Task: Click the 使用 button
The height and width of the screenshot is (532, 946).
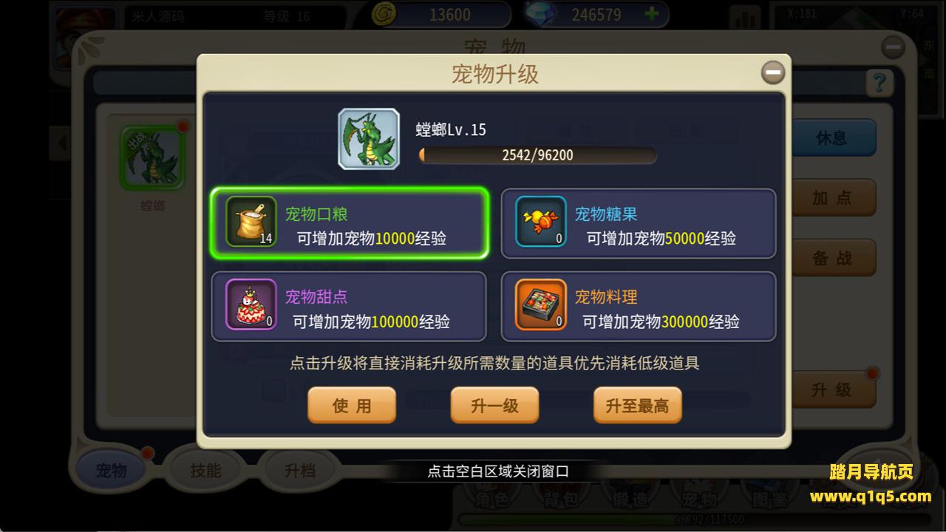Action: click(x=352, y=406)
